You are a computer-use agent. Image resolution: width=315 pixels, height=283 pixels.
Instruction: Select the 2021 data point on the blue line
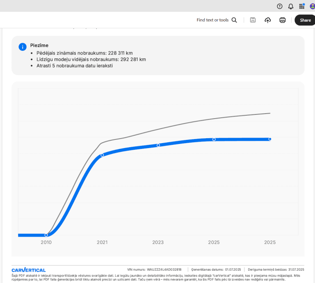pyautogui.click(x=102, y=155)
